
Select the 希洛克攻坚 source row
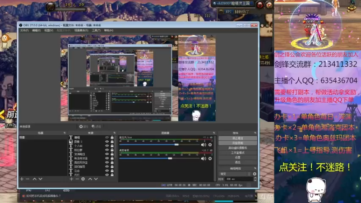click(x=92, y=158)
